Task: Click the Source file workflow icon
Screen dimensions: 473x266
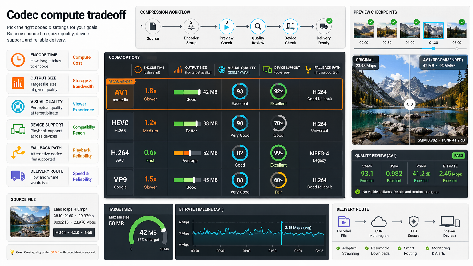Action: (153, 26)
